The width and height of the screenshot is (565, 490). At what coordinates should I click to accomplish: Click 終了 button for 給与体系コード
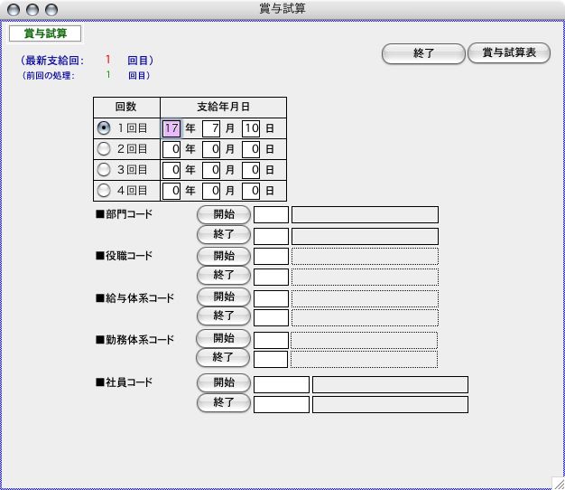223,316
